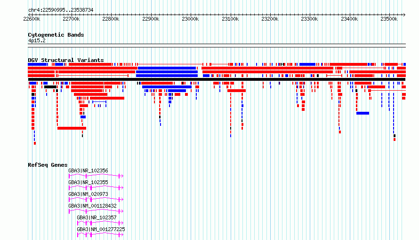419x240 pixels.
Task: Click the 23200k ruler tick label
Action: (x=270, y=19)
